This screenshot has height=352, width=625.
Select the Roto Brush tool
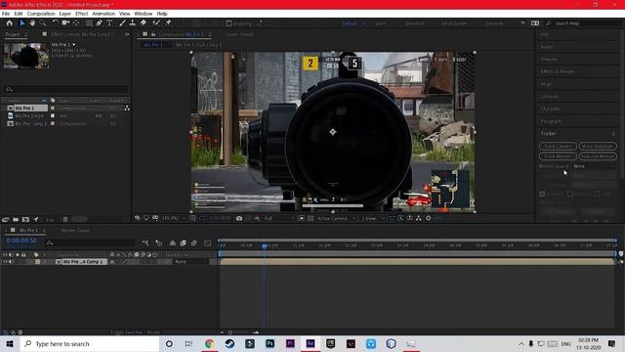pyautogui.click(x=156, y=23)
